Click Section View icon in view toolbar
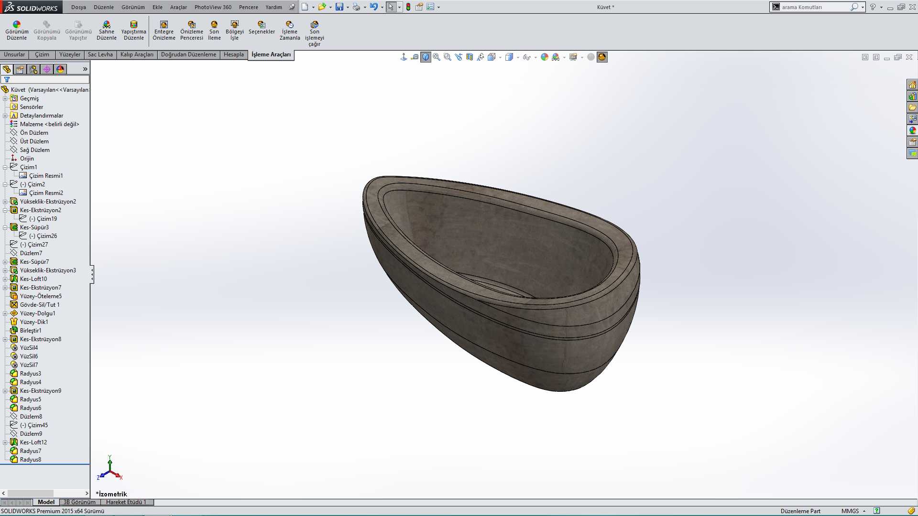Screen dimensions: 918x516 coord(470,57)
